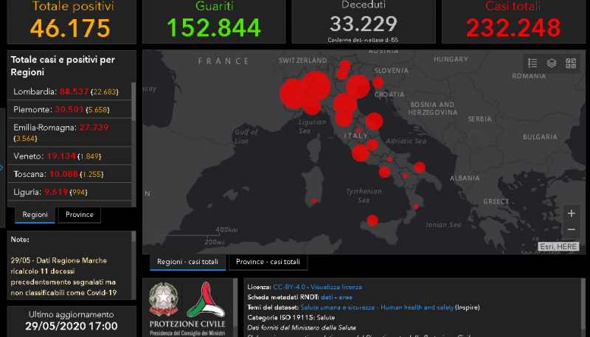The height and width of the screenshot is (337, 590).
Task: Open the map layers list
Action: 552,63
